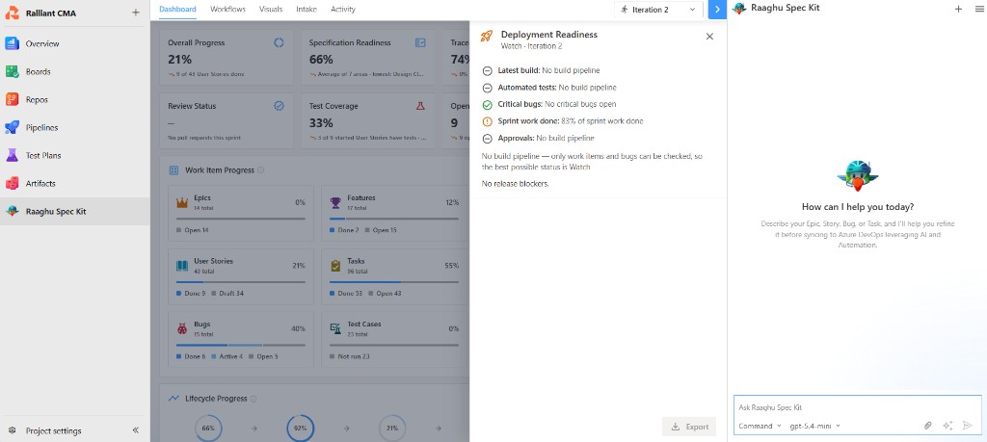Click the 'No release blockers.' text

tap(516, 184)
